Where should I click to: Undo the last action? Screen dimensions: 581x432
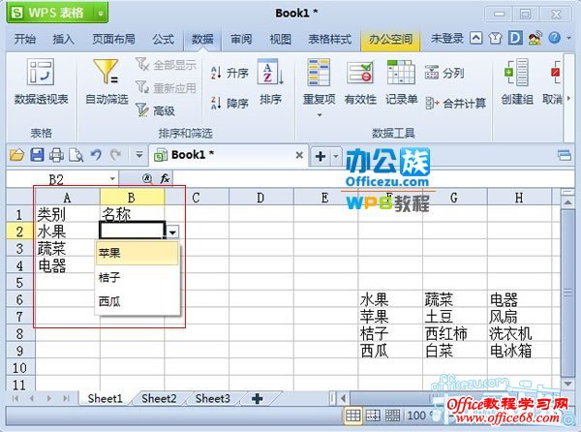(96, 155)
